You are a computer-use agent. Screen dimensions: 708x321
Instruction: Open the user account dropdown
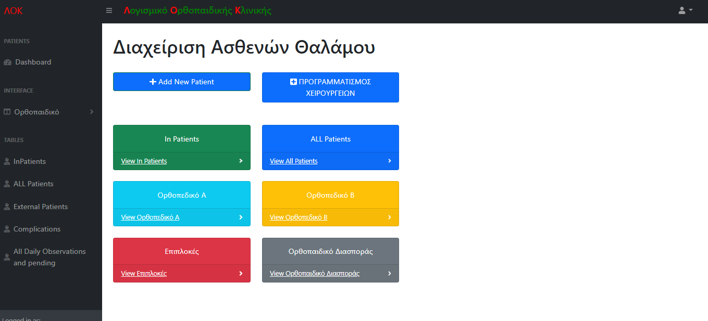(x=685, y=10)
